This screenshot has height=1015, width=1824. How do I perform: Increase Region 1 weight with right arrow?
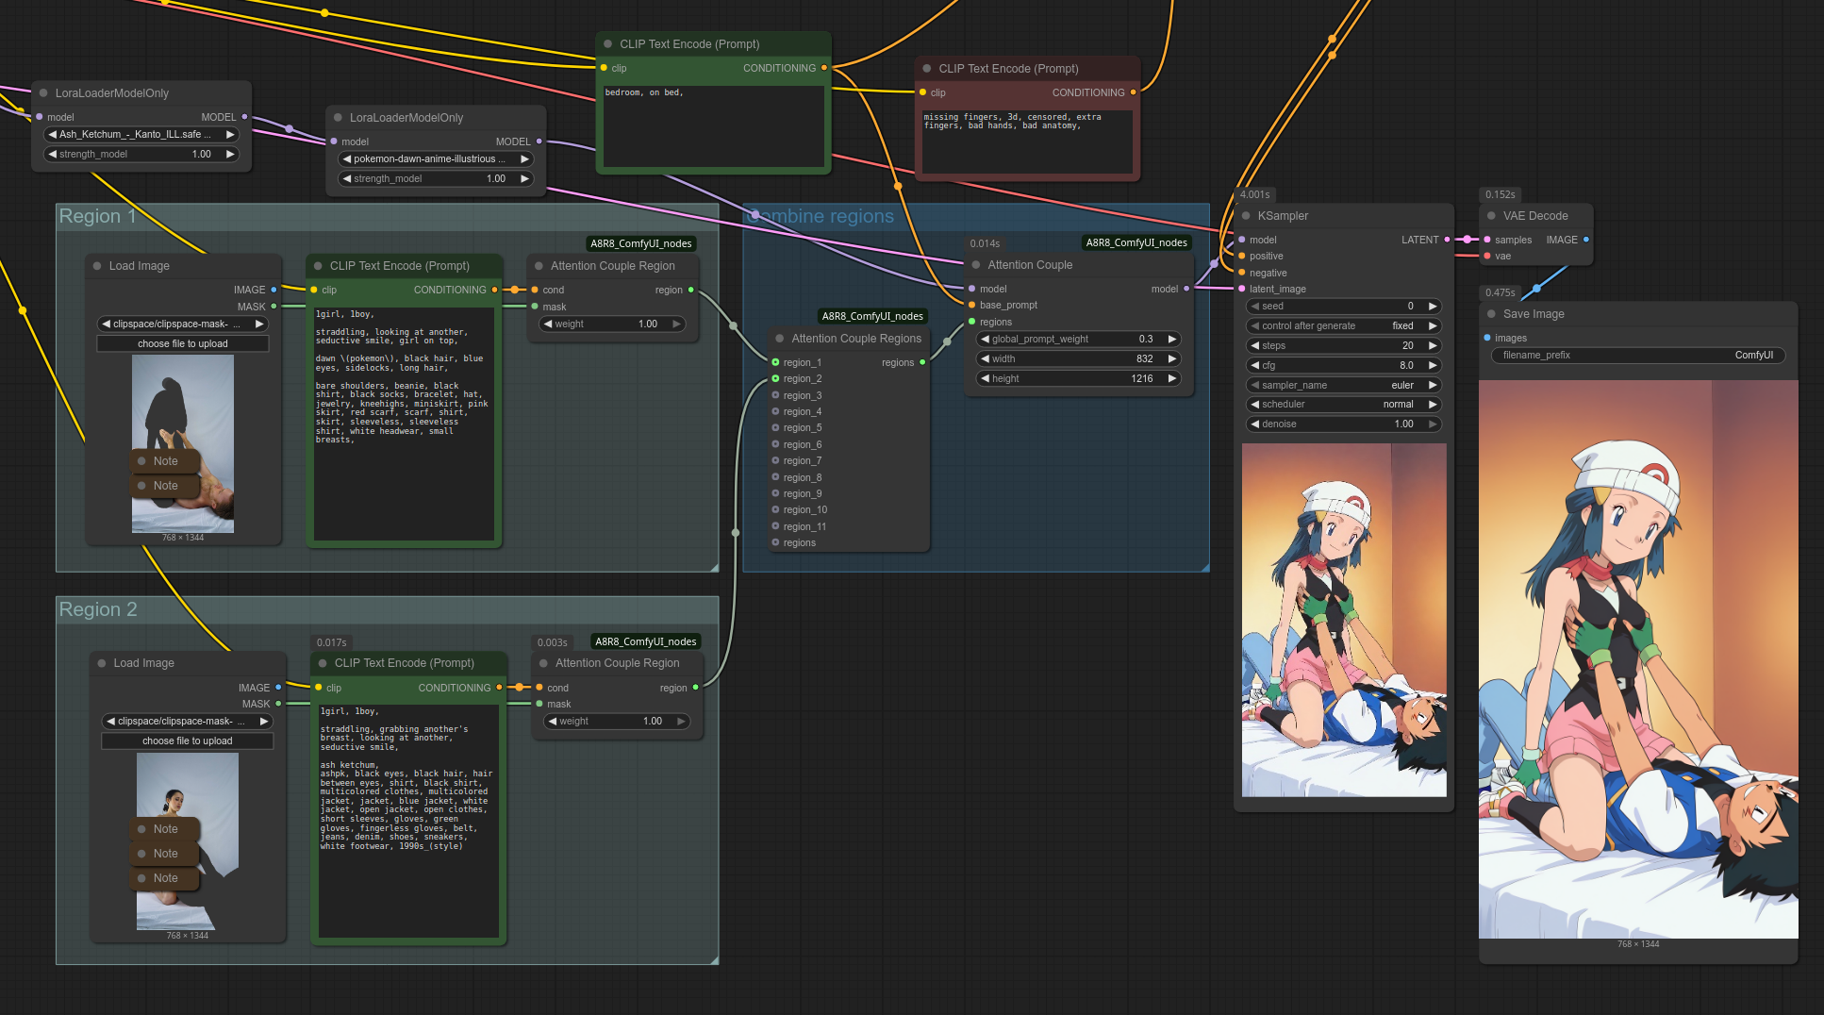(676, 324)
